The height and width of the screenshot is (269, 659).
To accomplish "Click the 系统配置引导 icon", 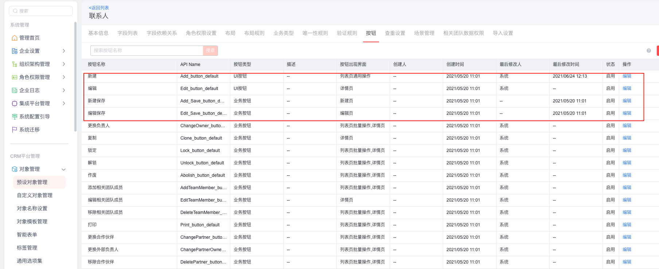I will point(15,117).
